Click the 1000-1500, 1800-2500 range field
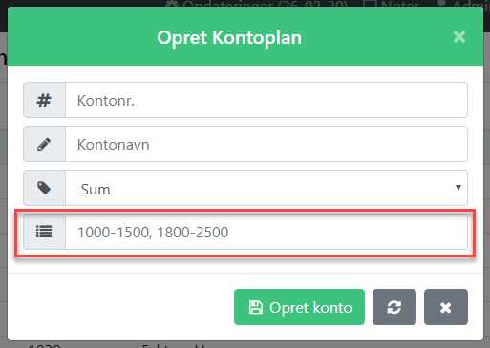The height and width of the screenshot is (348, 490). pos(266,232)
